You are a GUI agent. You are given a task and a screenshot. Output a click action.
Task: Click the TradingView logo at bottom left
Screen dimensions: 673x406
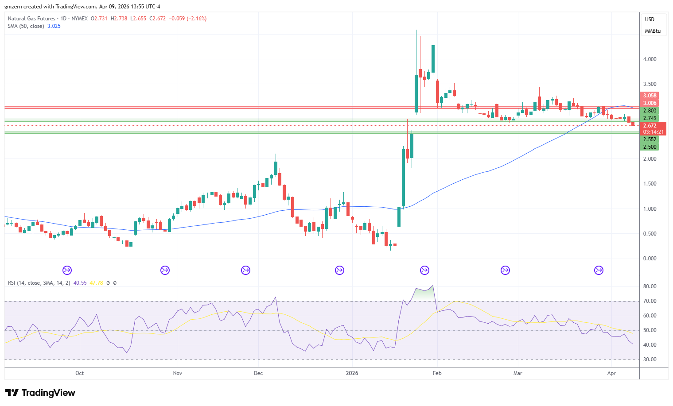pos(40,393)
